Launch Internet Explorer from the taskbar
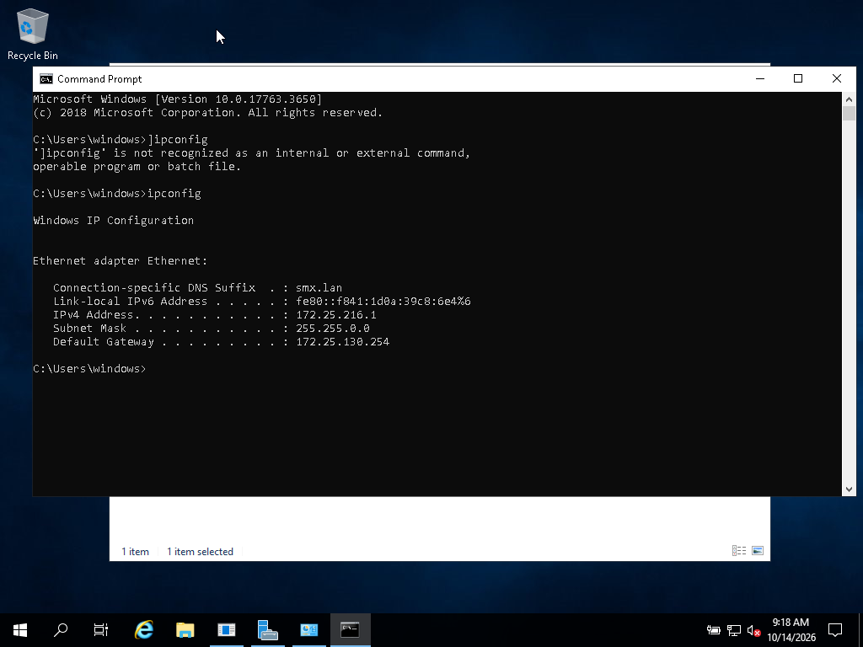 (144, 630)
